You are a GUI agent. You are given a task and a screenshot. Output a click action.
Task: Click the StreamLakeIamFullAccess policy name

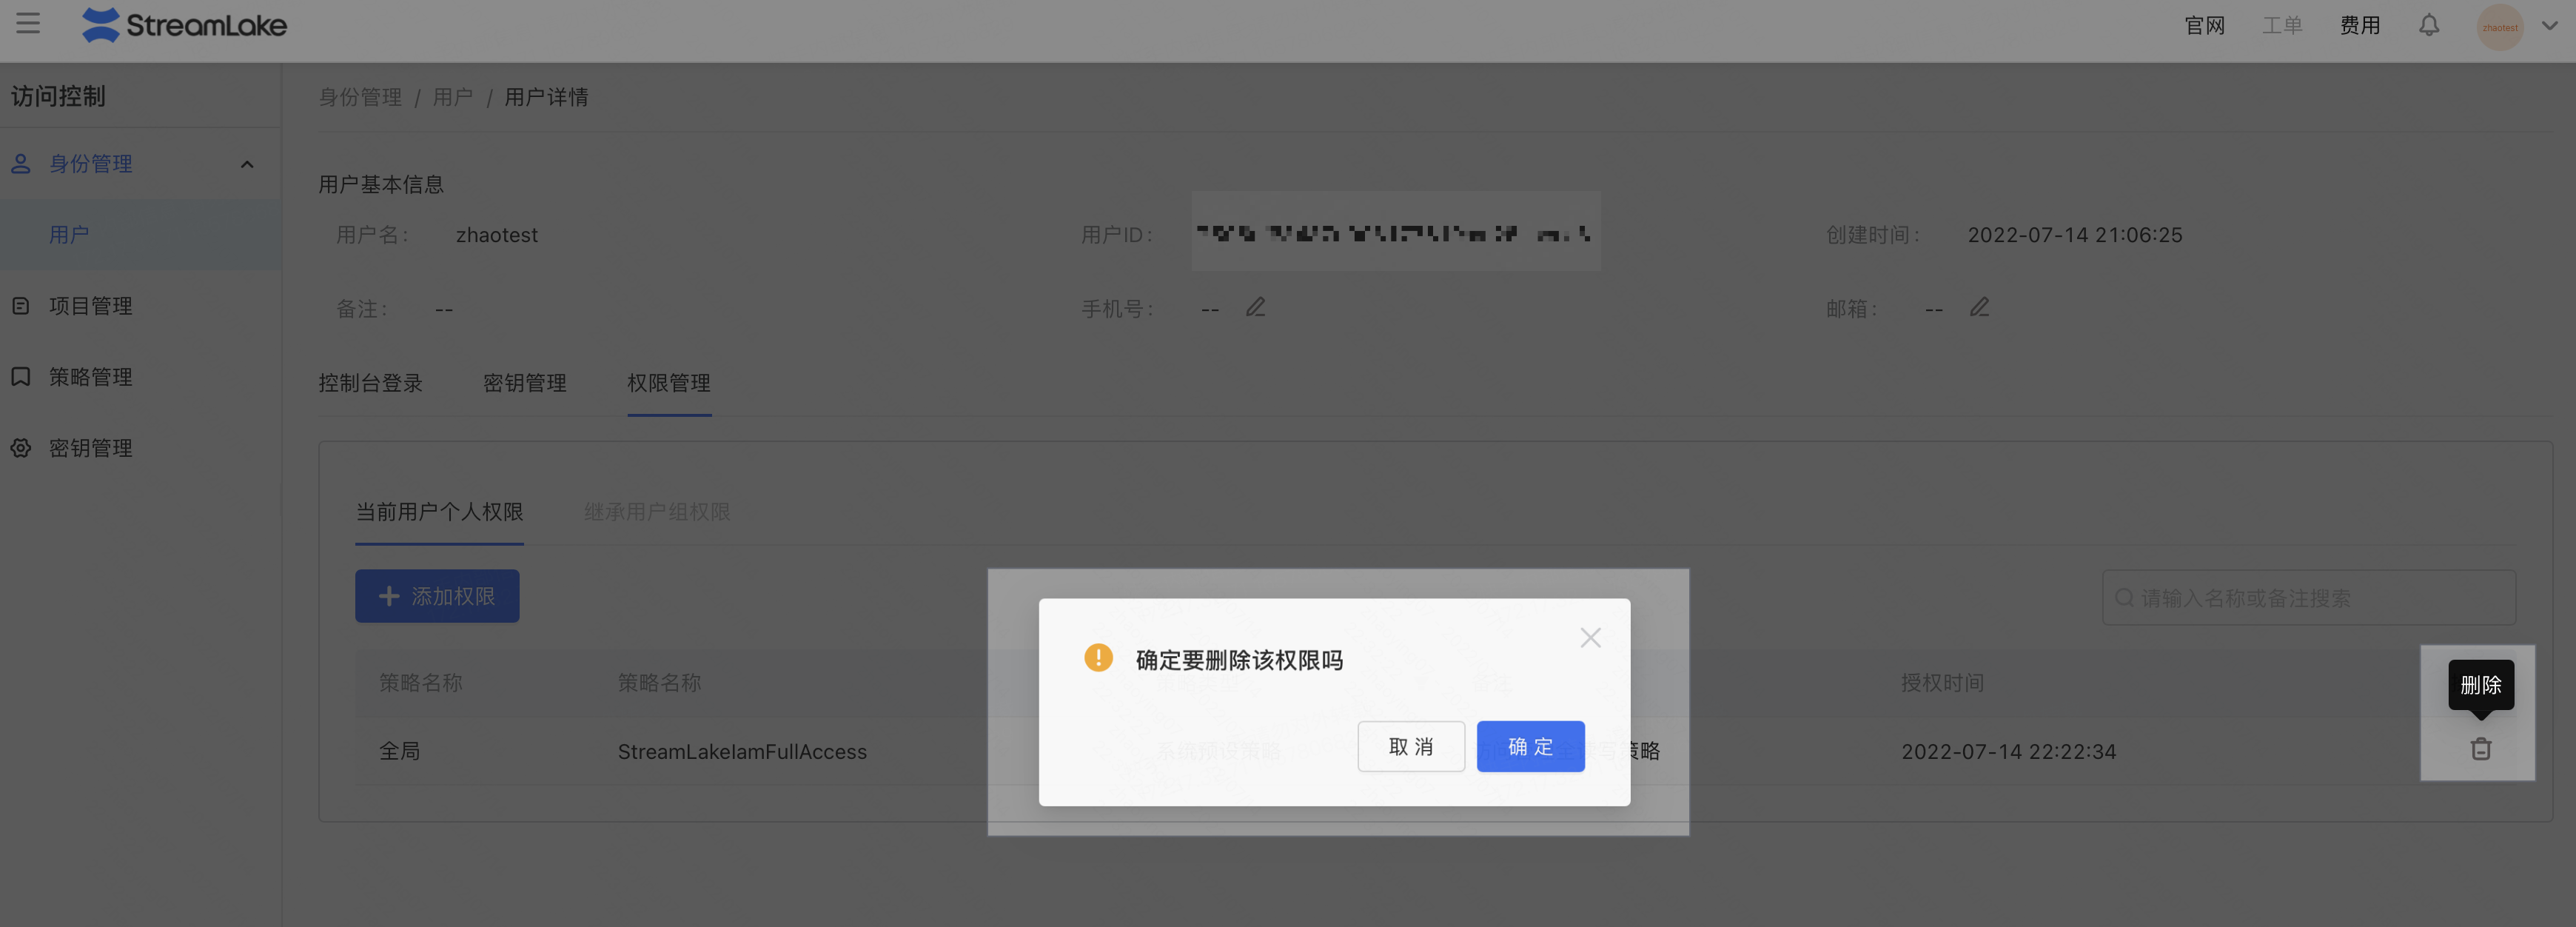click(742, 752)
